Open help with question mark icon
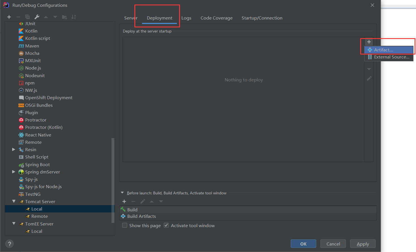Screen dimensions: 416x252 [9, 244]
